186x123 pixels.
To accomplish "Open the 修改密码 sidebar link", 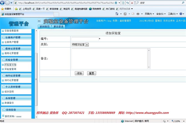I will (9, 92).
